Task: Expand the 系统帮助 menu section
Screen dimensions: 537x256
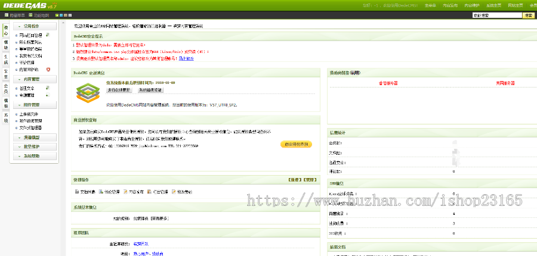Action: tap(35, 156)
